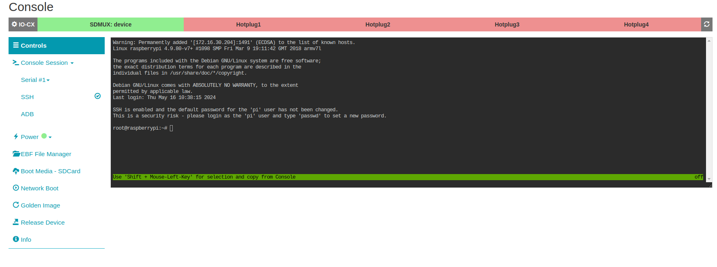Refresh the status bar using the reload icon

click(x=707, y=24)
